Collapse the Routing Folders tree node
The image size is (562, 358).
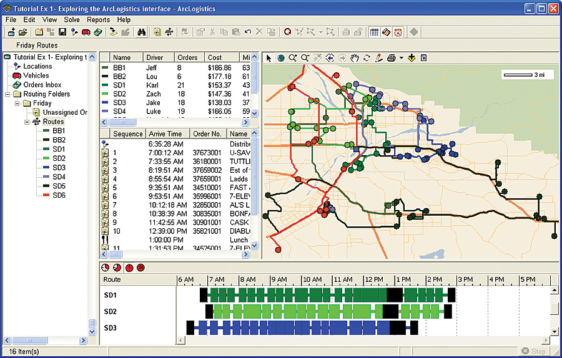(7, 94)
